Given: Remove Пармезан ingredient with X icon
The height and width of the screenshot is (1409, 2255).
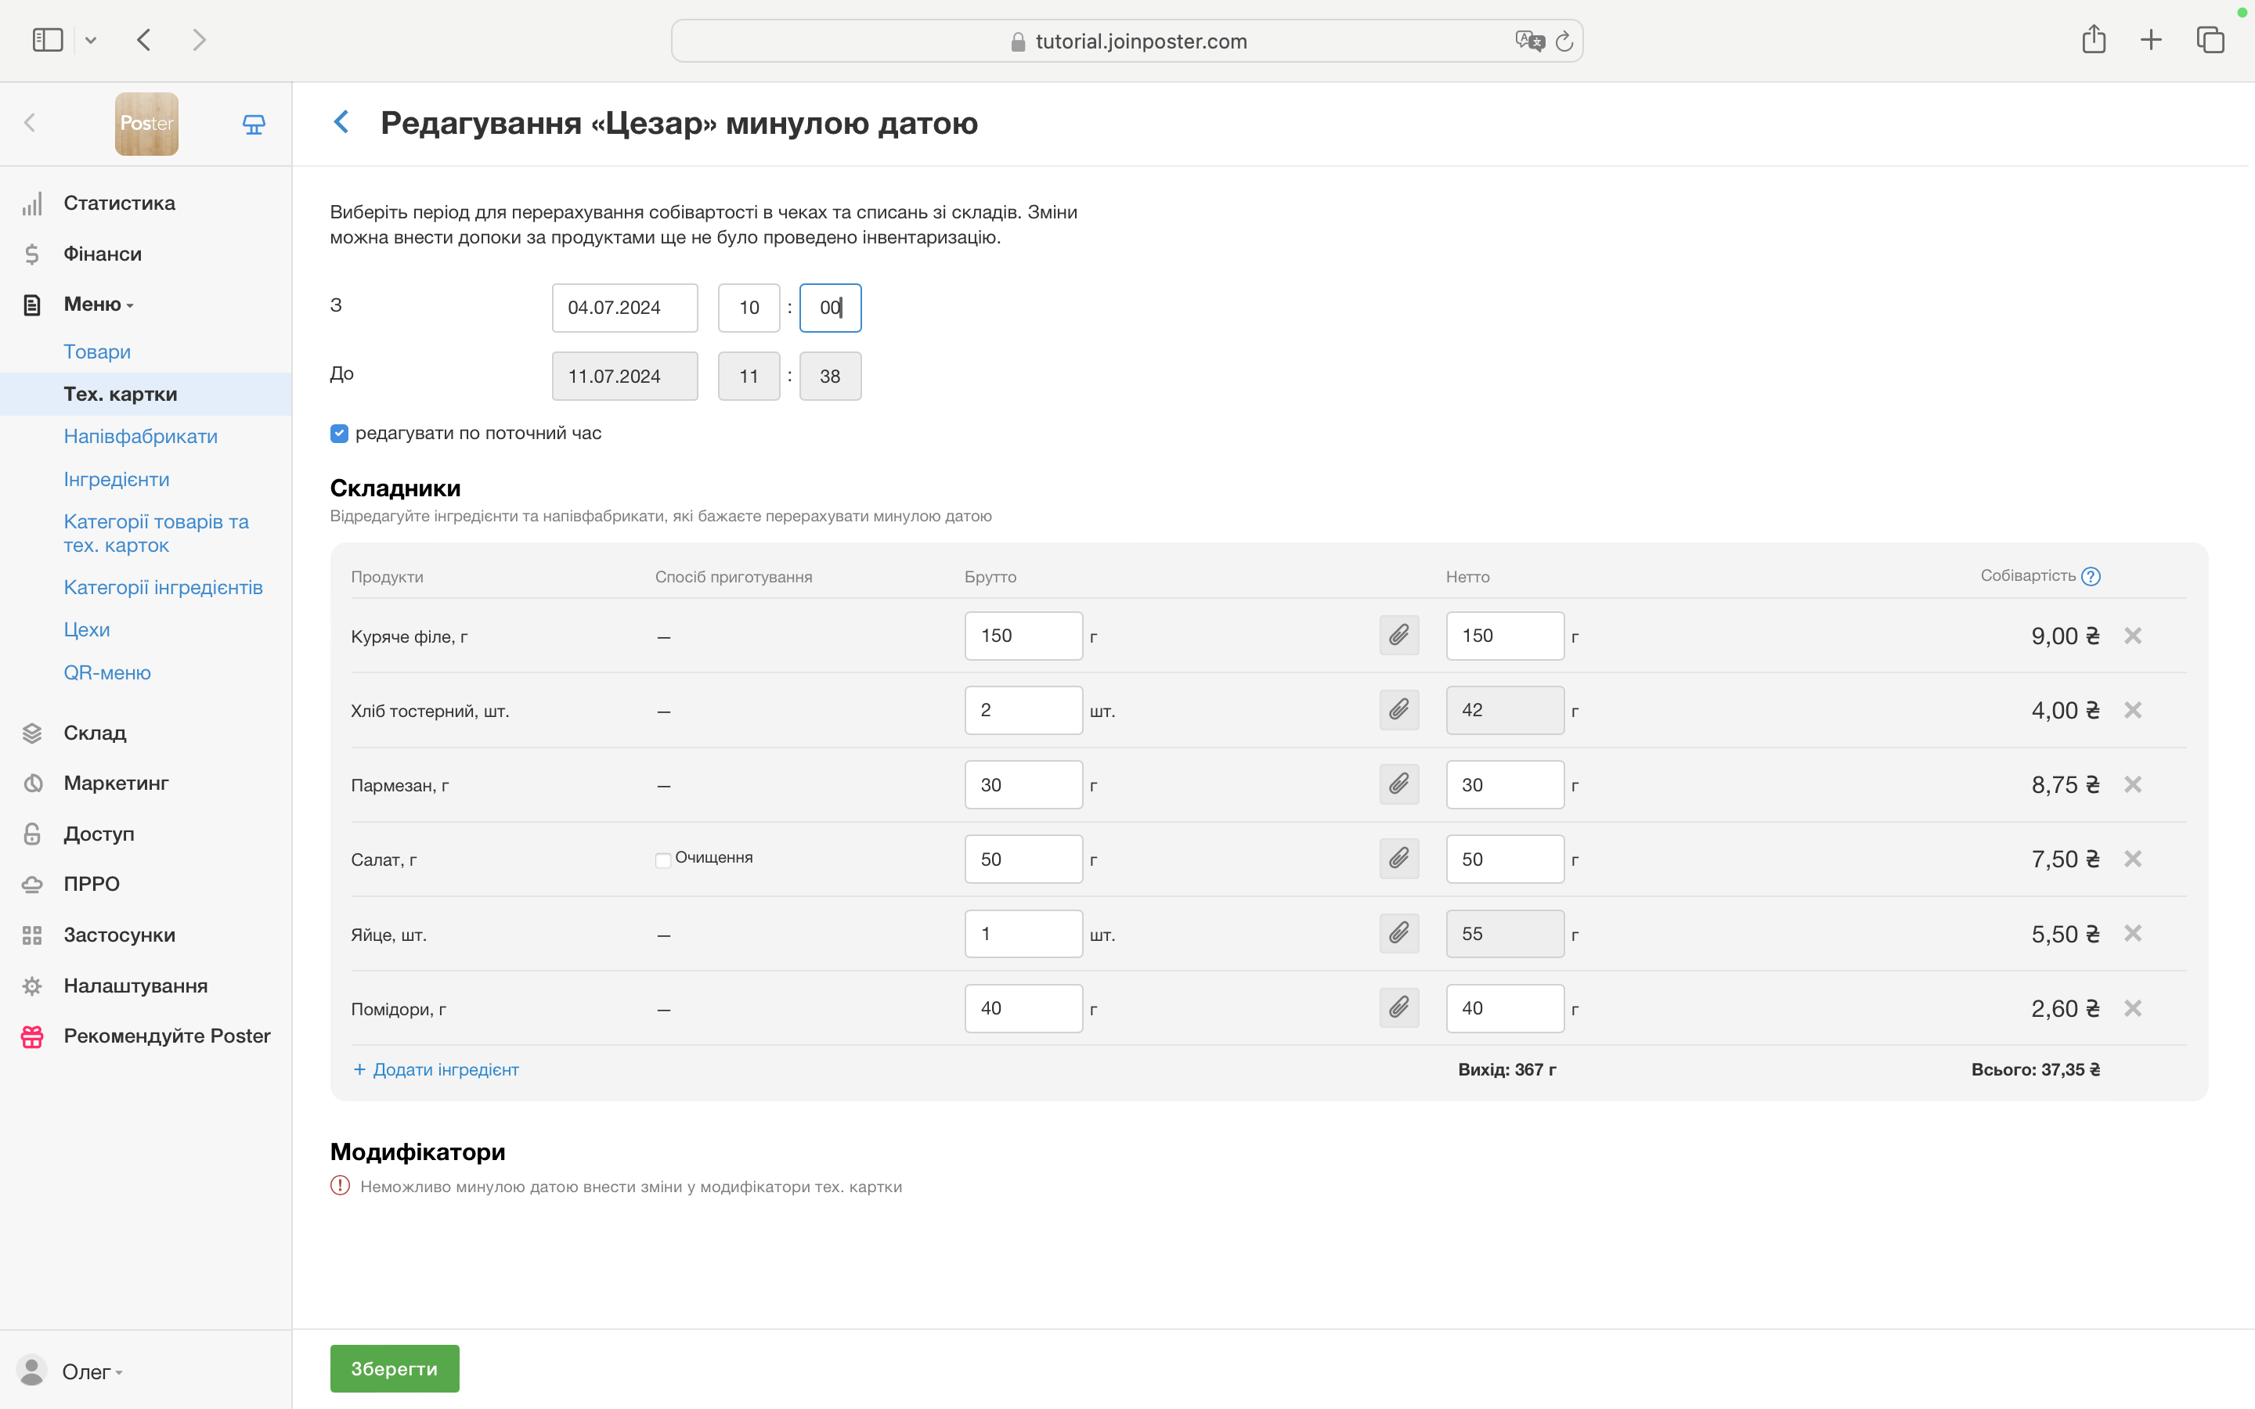Looking at the screenshot, I should pyautogui.click(x=2132, y=784).
